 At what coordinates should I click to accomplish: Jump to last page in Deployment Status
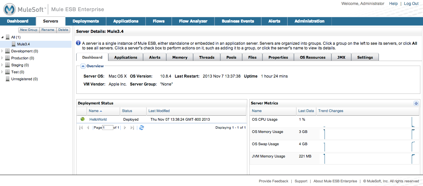(132, 128)
